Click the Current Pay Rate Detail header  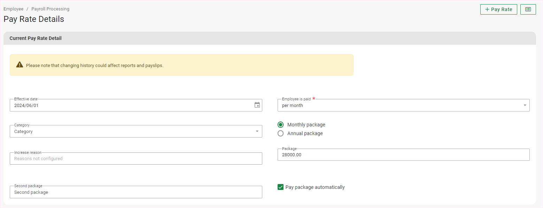click(36, 38)
